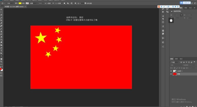The height and width of the screenshot is (107, 197).
Task: Toggle Quick Mask mode
Action: pos(1,73)
